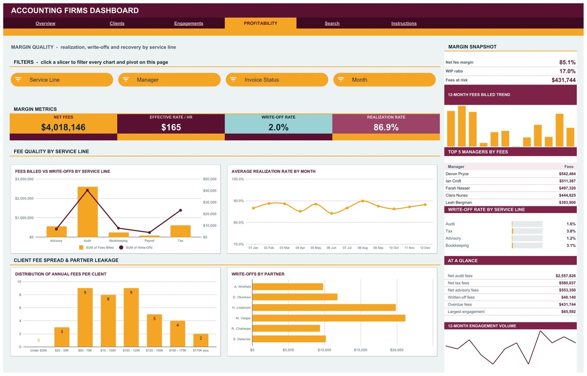Screen dimensions: 587x376
Task: Click the 12-month engagement volume line chart
Action: click(510, 347)
